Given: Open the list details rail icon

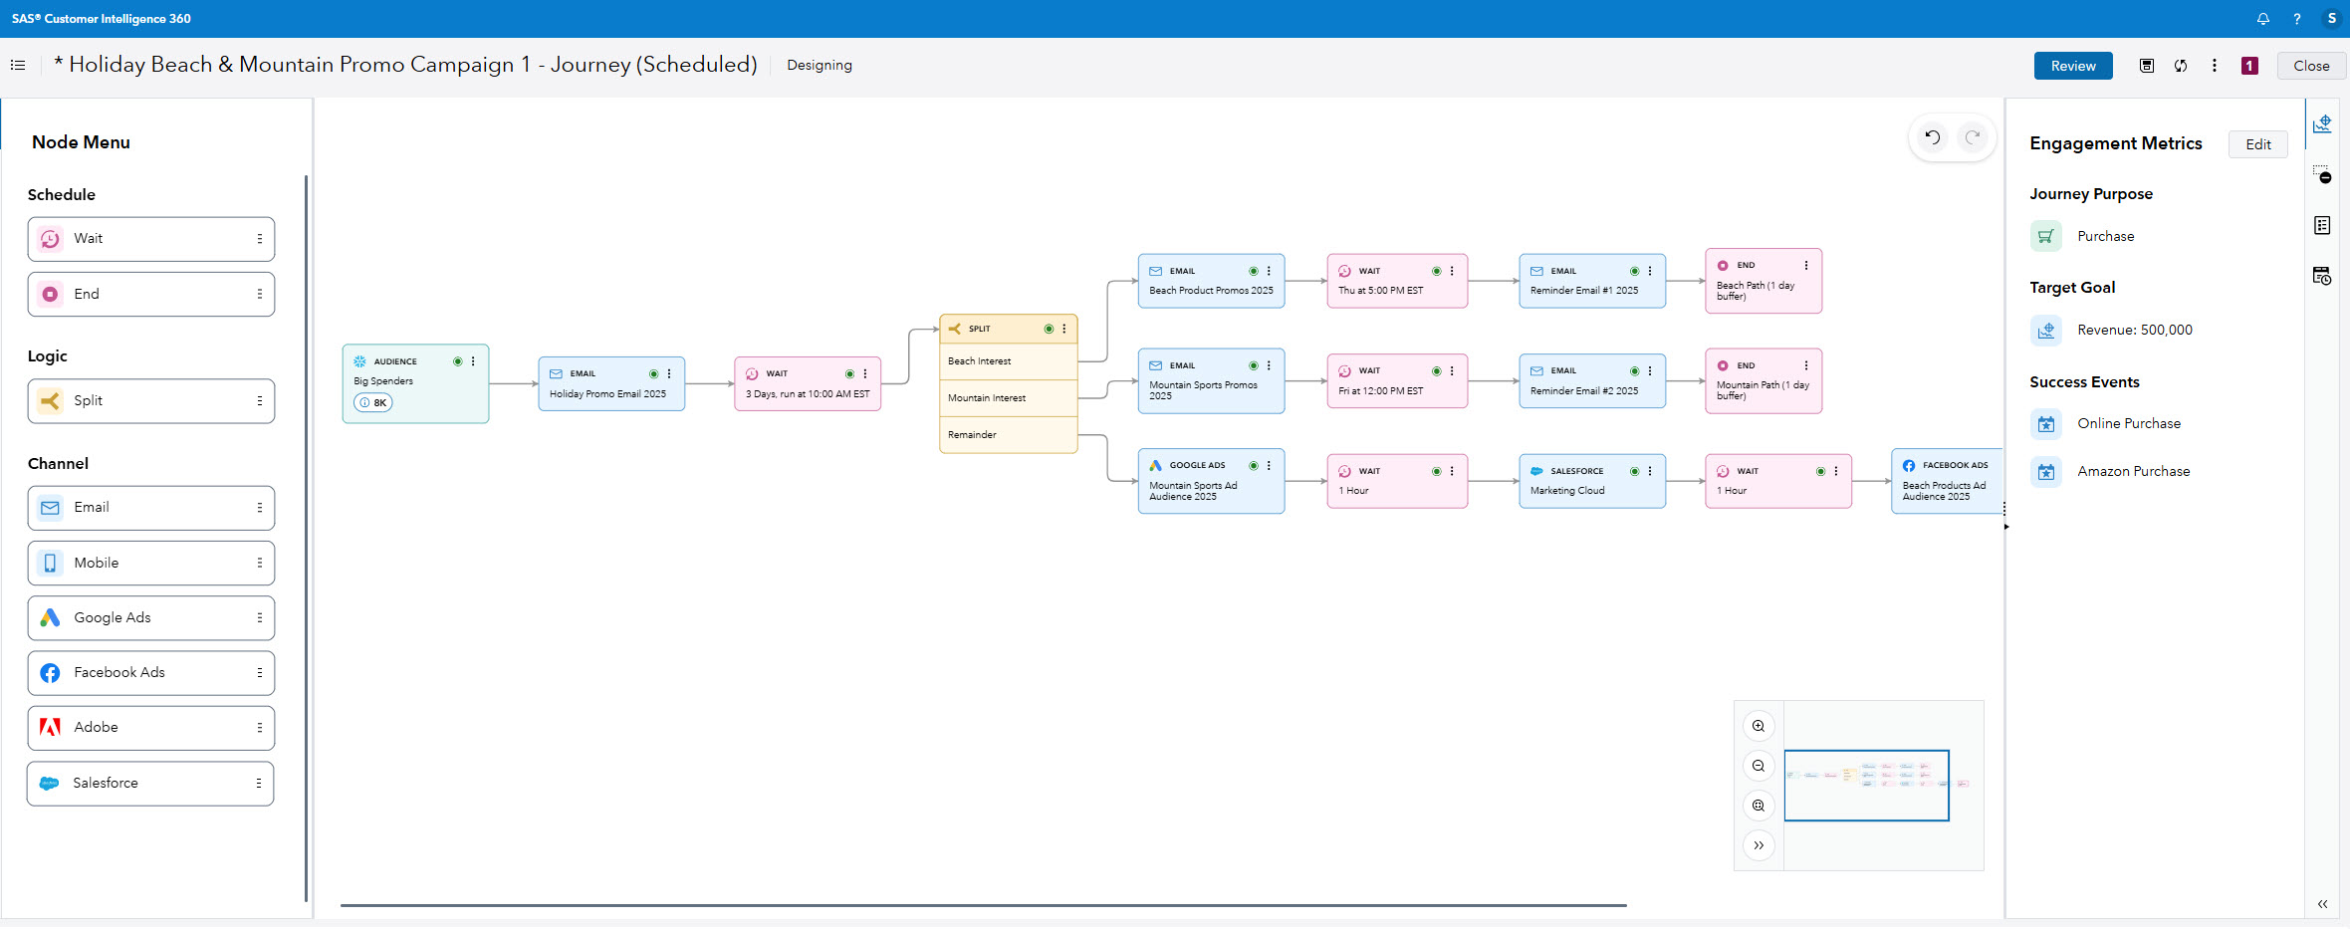Looking at the screenshot, I should (x=2322, y=225).
